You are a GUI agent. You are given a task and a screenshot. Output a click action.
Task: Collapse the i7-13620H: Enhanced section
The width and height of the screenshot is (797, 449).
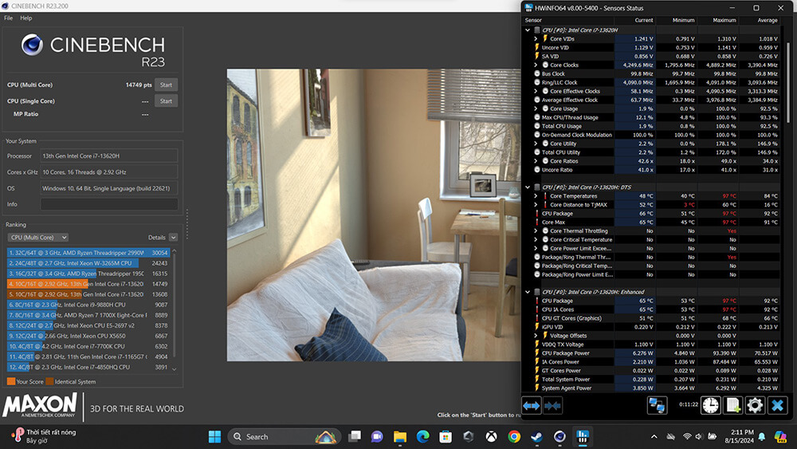click(x=528, y=292)
